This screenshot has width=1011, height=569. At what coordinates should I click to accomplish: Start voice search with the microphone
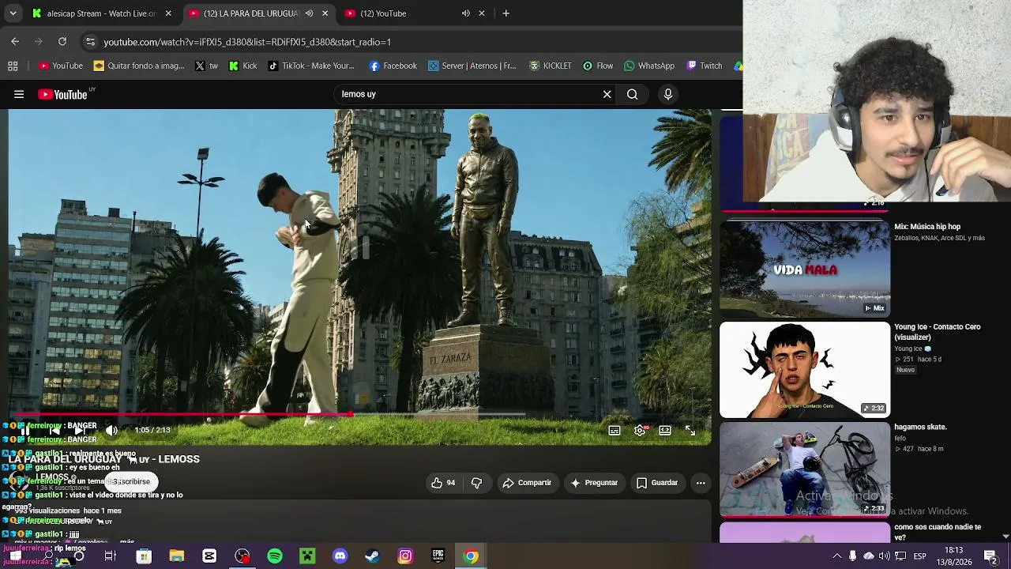[668, 94]
